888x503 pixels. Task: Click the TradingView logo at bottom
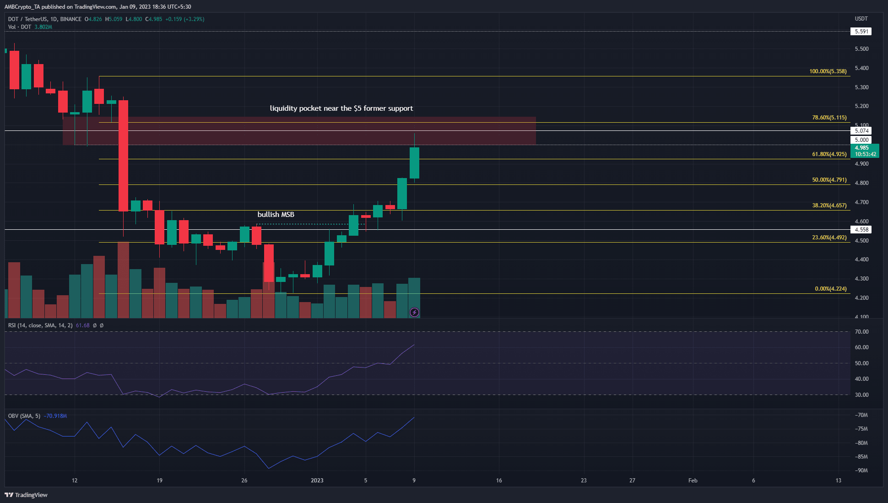pos(26,495)
